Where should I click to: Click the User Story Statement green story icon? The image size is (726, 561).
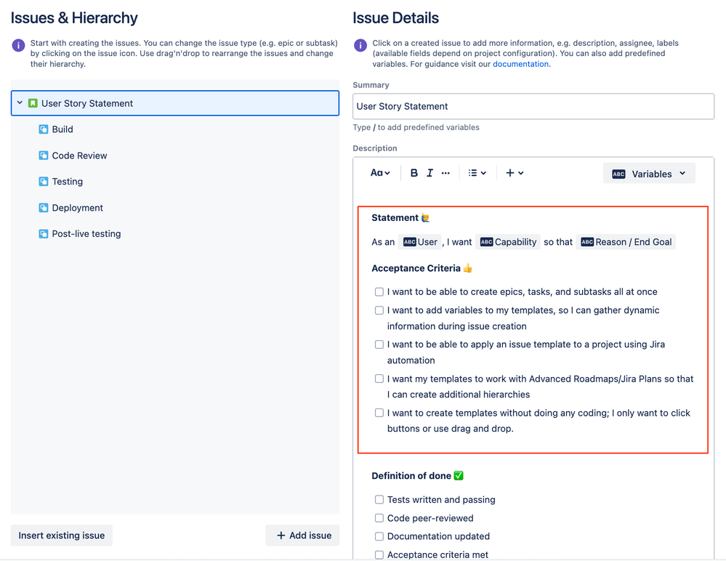click(32, 103)
